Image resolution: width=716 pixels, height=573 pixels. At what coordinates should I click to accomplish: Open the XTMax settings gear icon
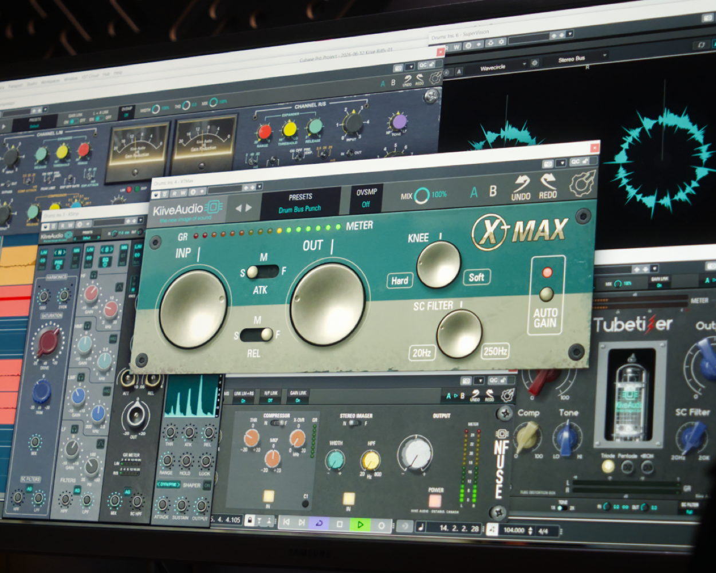[583, 183]
